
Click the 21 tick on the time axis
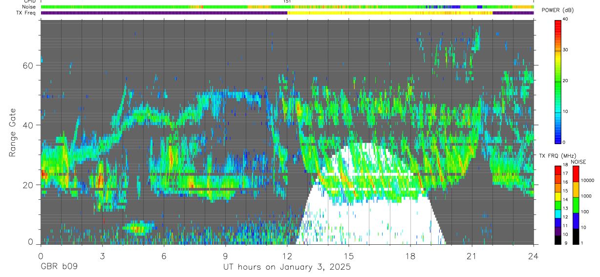click(x=472, y=256)
